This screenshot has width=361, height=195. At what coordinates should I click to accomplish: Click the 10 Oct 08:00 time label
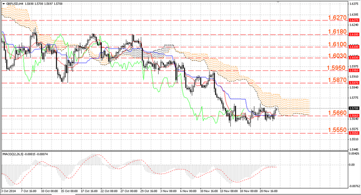click(x=49, y=191)
